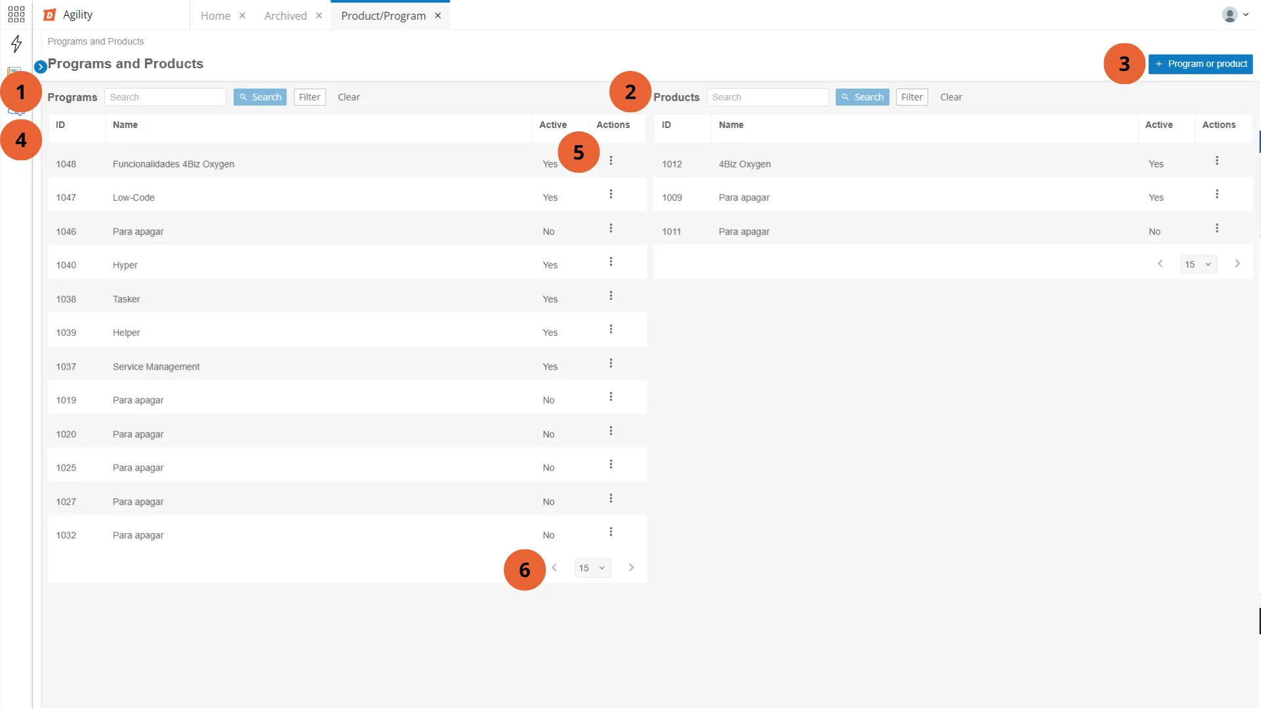Image resolution: width=1261 pixels, height=709 pixels.
Task: Close the Product/Program tab
Action: [437, 16]
